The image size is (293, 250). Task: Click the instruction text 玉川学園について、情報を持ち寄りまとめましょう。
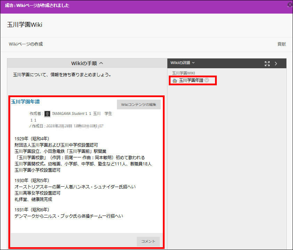[x=62, y=75]
